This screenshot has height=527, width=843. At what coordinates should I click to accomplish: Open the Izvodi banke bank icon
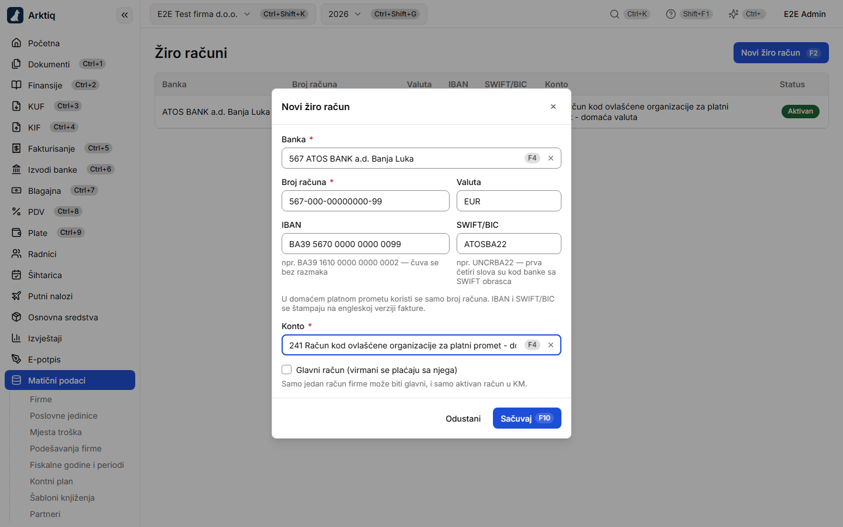(16, 169)
